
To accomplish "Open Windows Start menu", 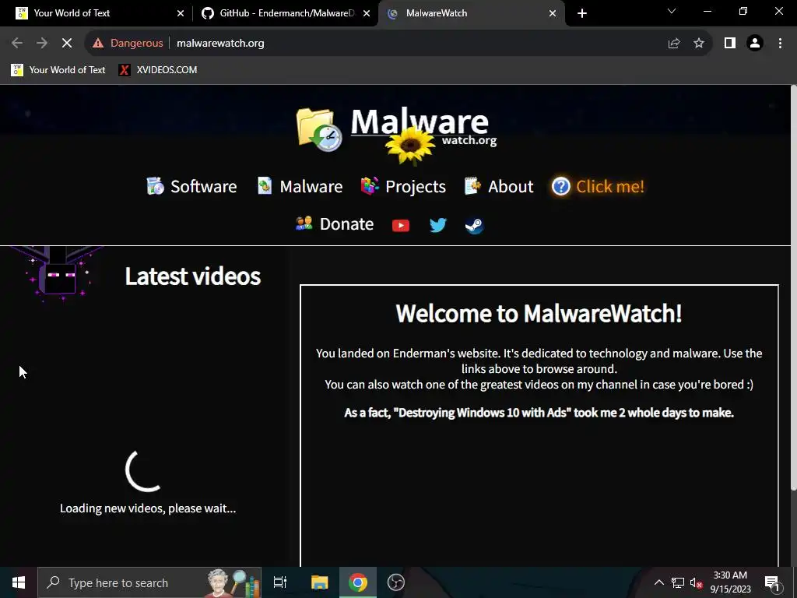I will [x=19, y=582].
